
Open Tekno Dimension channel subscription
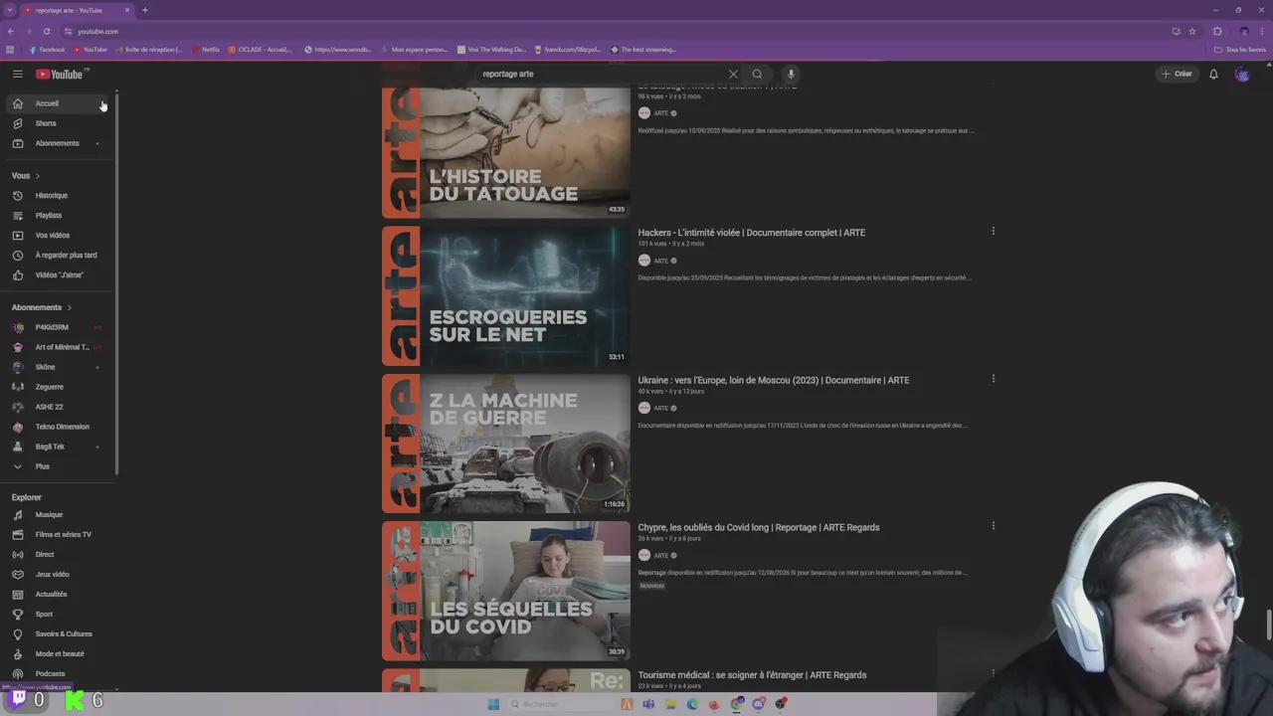59,427
